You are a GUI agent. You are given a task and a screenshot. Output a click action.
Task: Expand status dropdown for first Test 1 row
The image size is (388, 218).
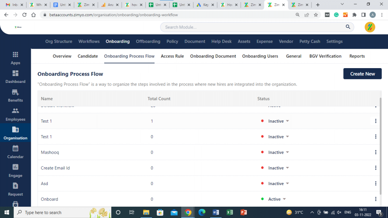click(287, 121)
